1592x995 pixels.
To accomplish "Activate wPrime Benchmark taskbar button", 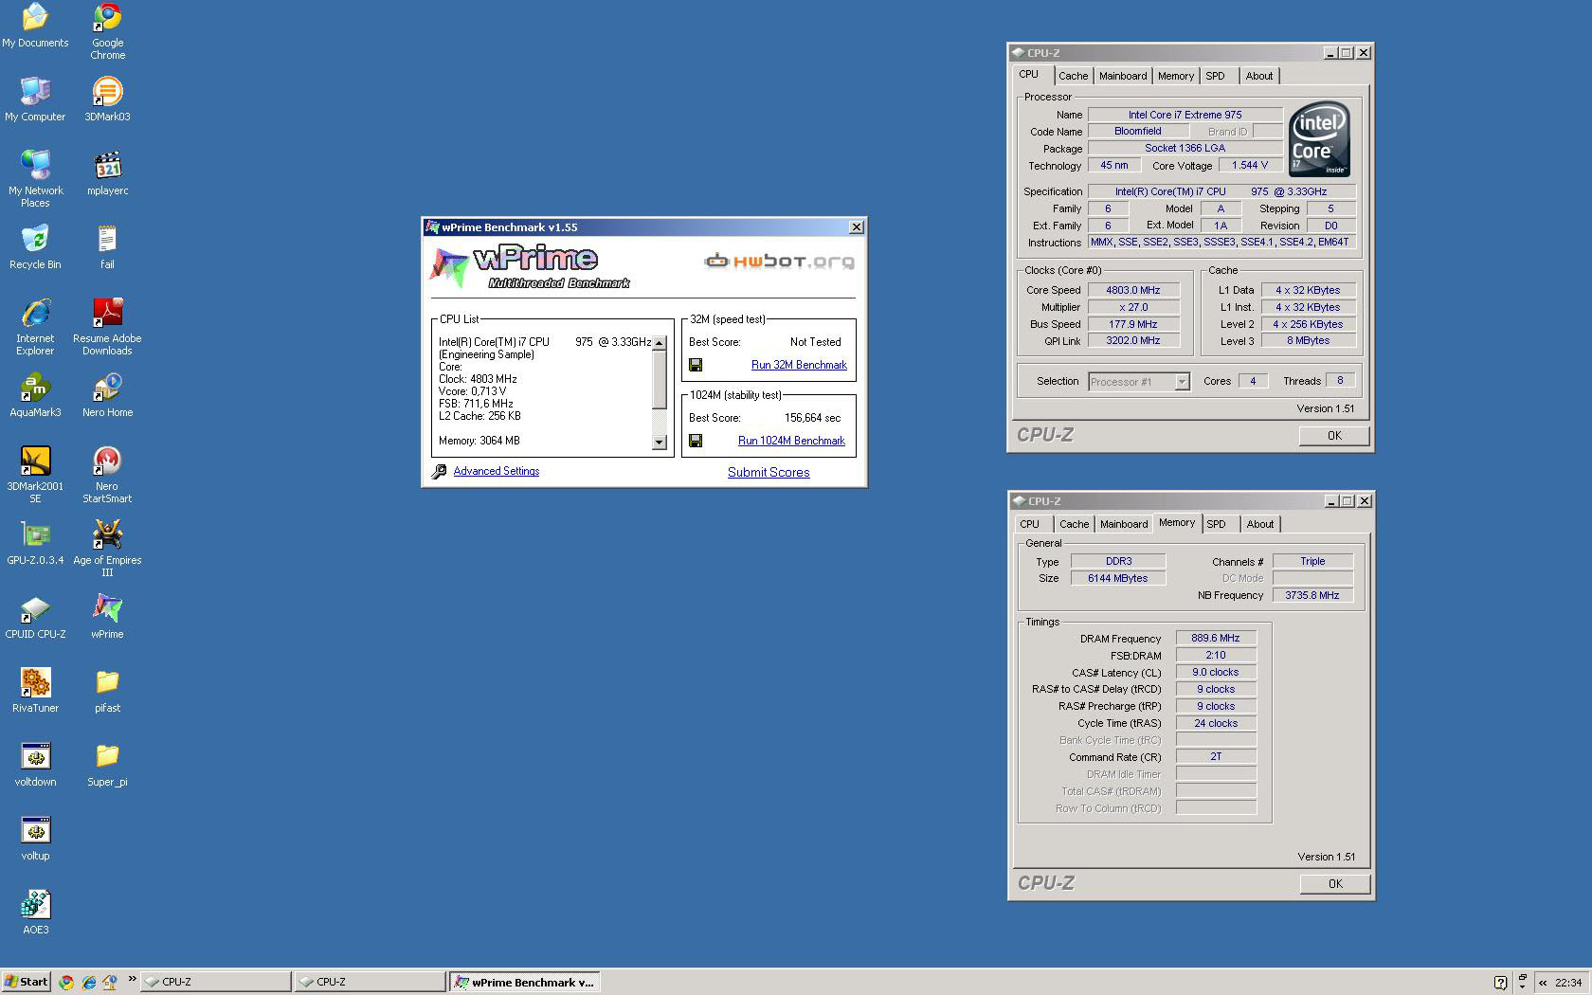I will [525, 982].
